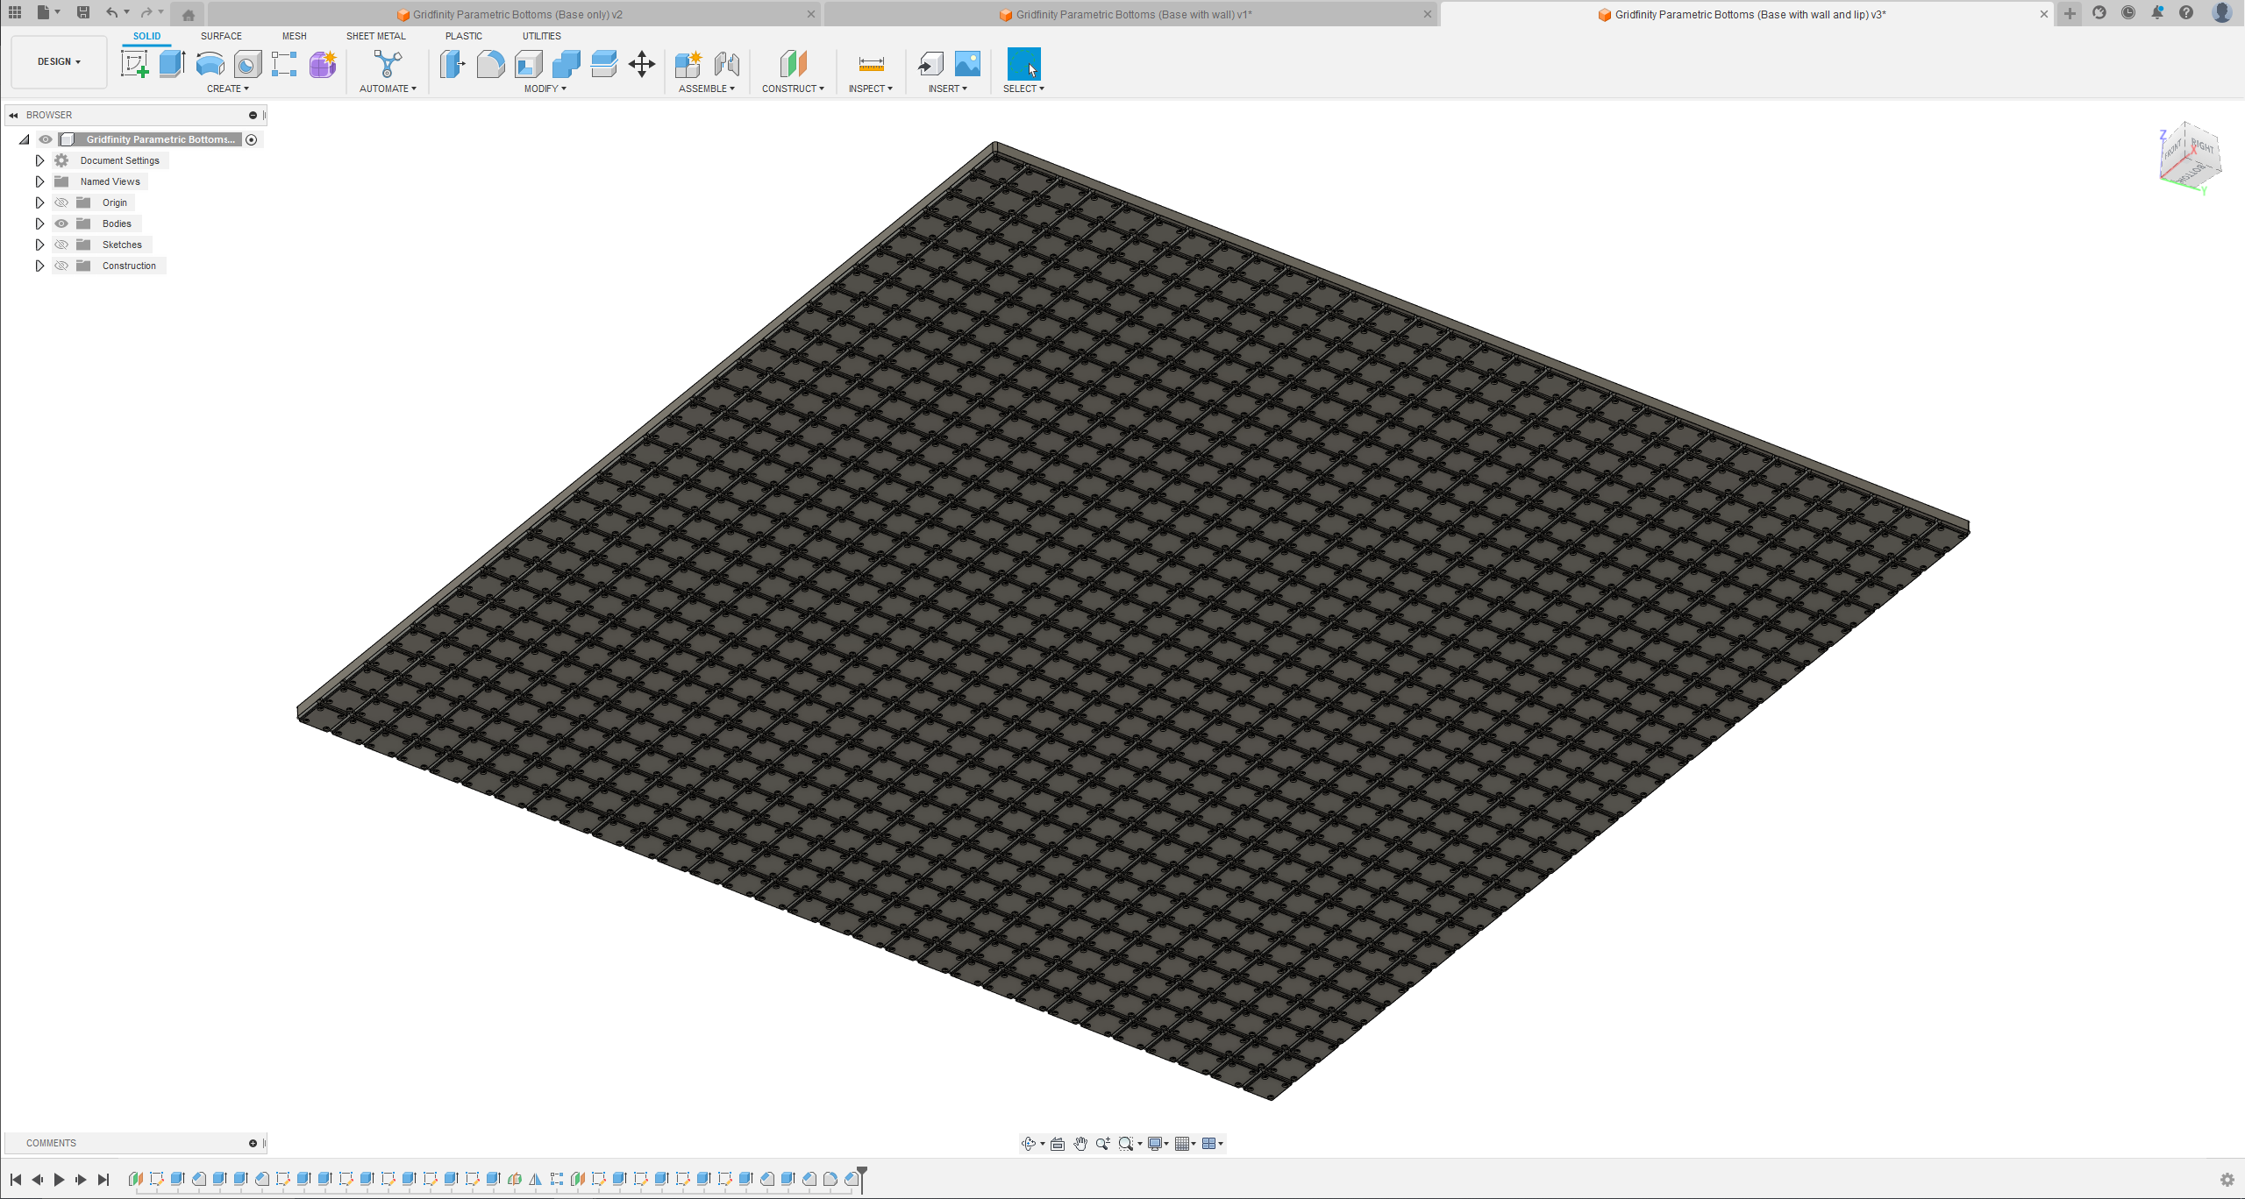Select the Create Sketch tool

134,64
